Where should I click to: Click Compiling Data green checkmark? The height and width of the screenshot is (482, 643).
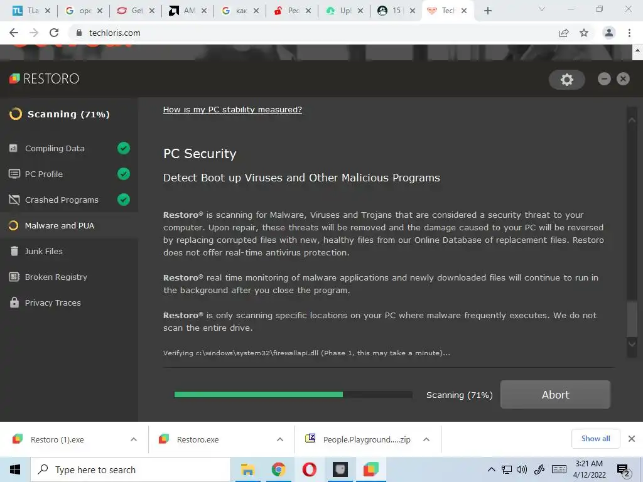124,148
